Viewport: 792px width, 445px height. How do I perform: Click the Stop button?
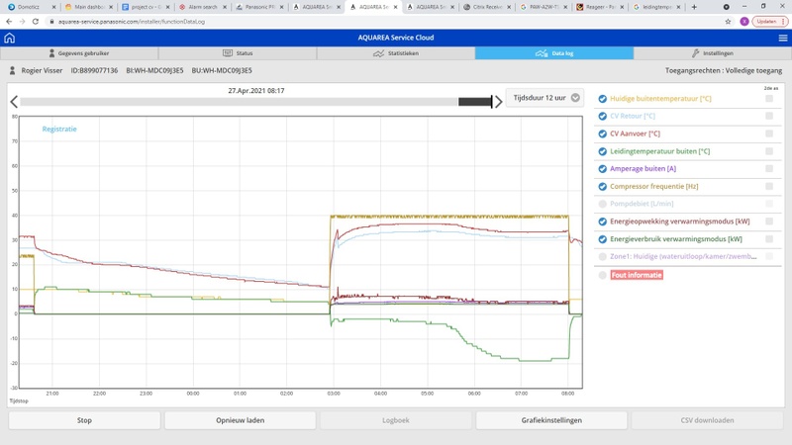click(x=84, y=420)
